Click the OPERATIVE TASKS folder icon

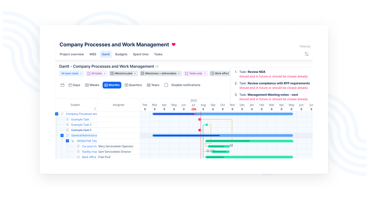click(73, 141)
